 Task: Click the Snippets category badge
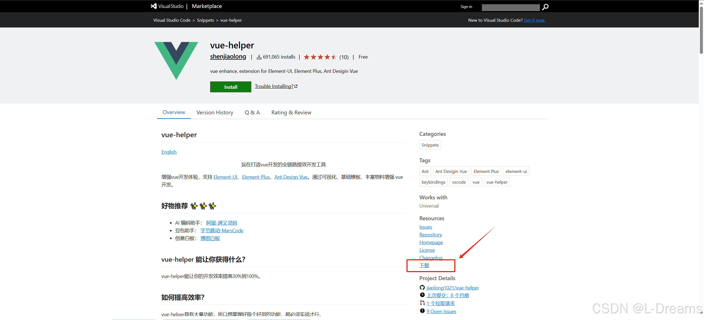click(x=430, y=145)
